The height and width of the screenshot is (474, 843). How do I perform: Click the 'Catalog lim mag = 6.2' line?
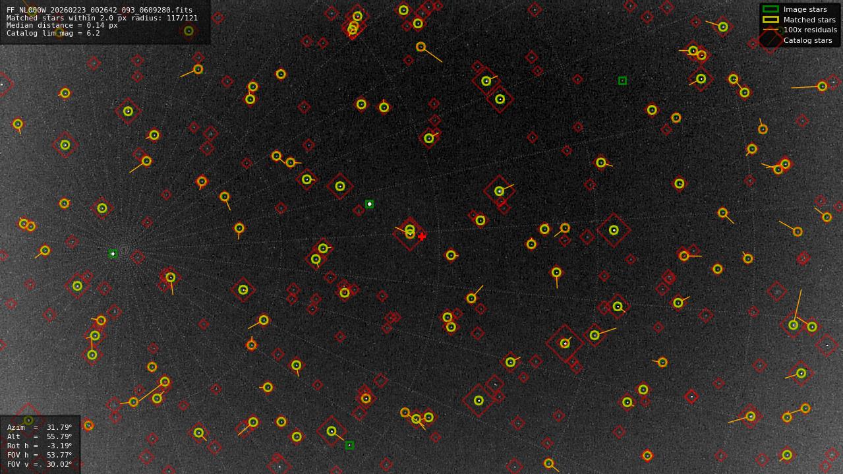(53, 33)
